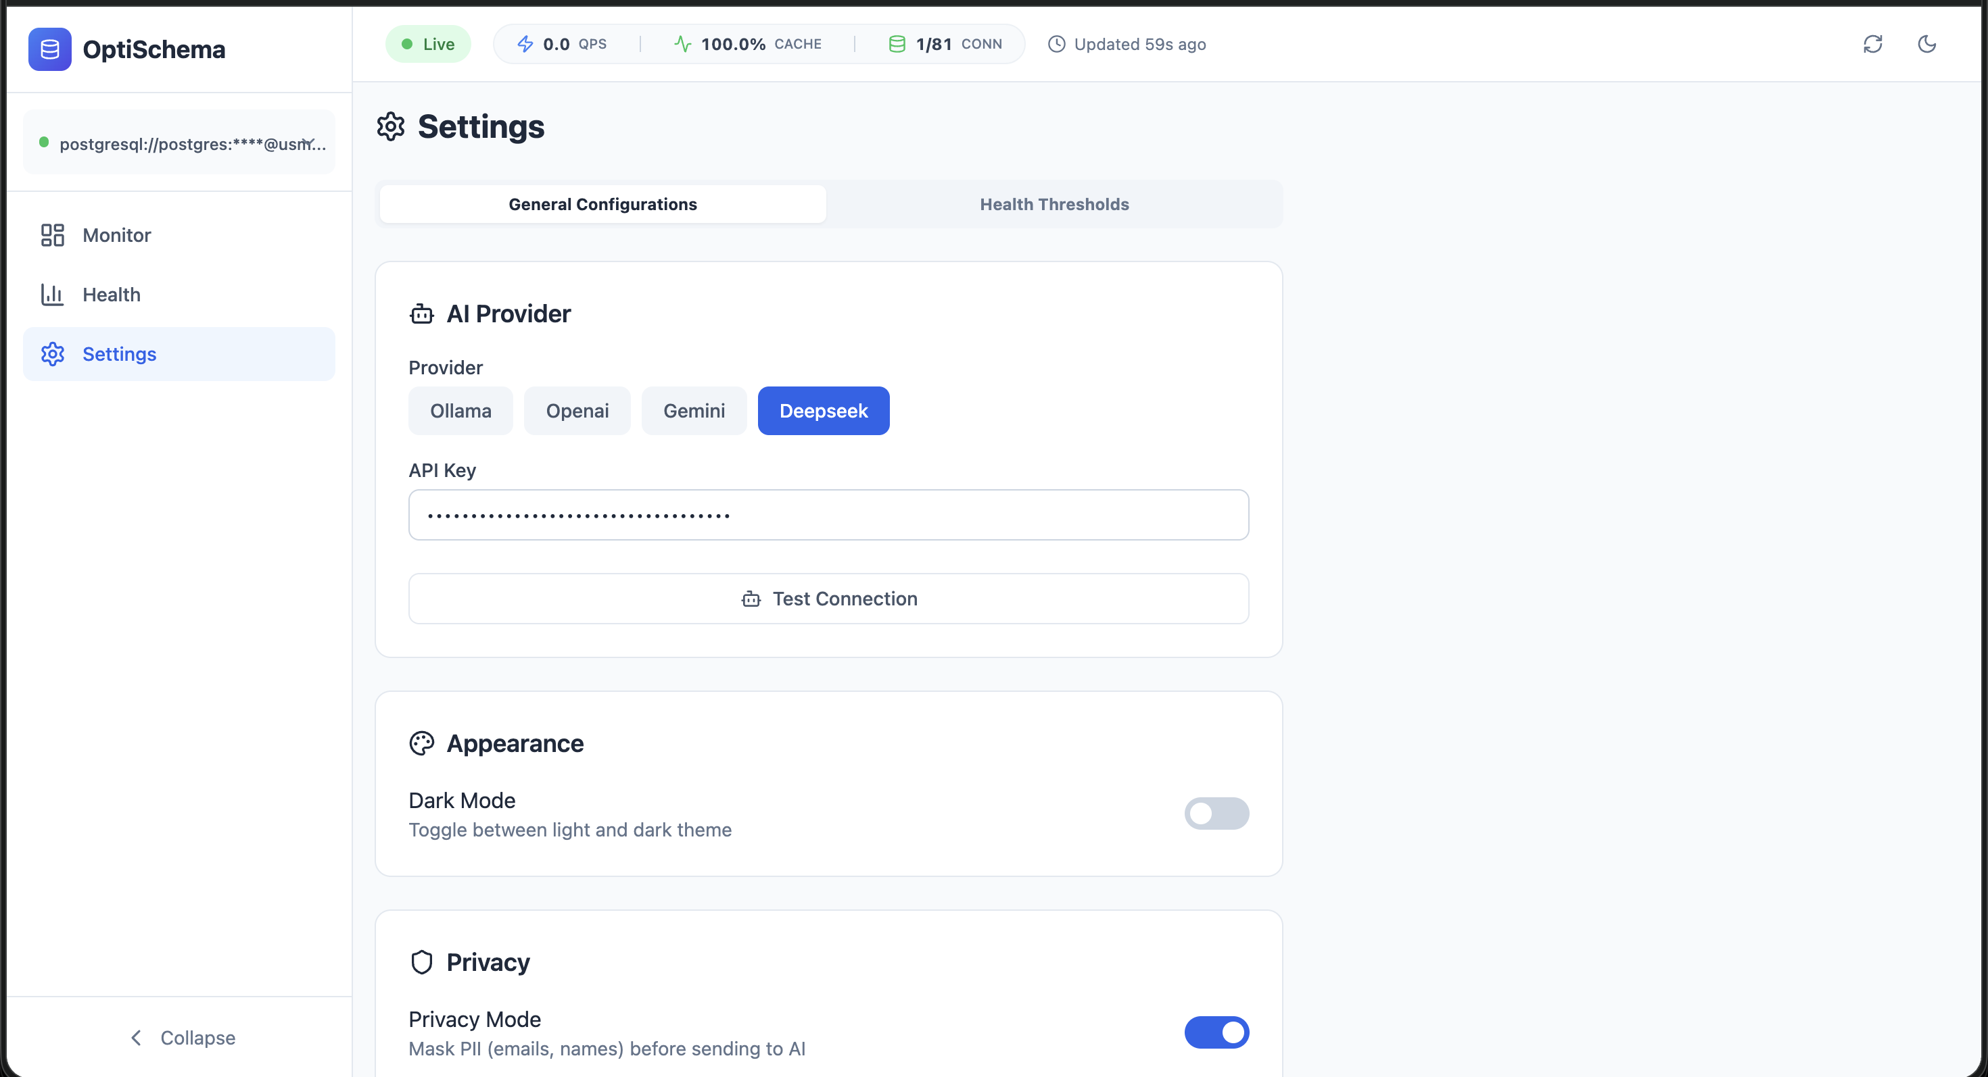Open the General Configurations tab
Viewport: 1988px width, 1077px height.
(x=602, y=204)
